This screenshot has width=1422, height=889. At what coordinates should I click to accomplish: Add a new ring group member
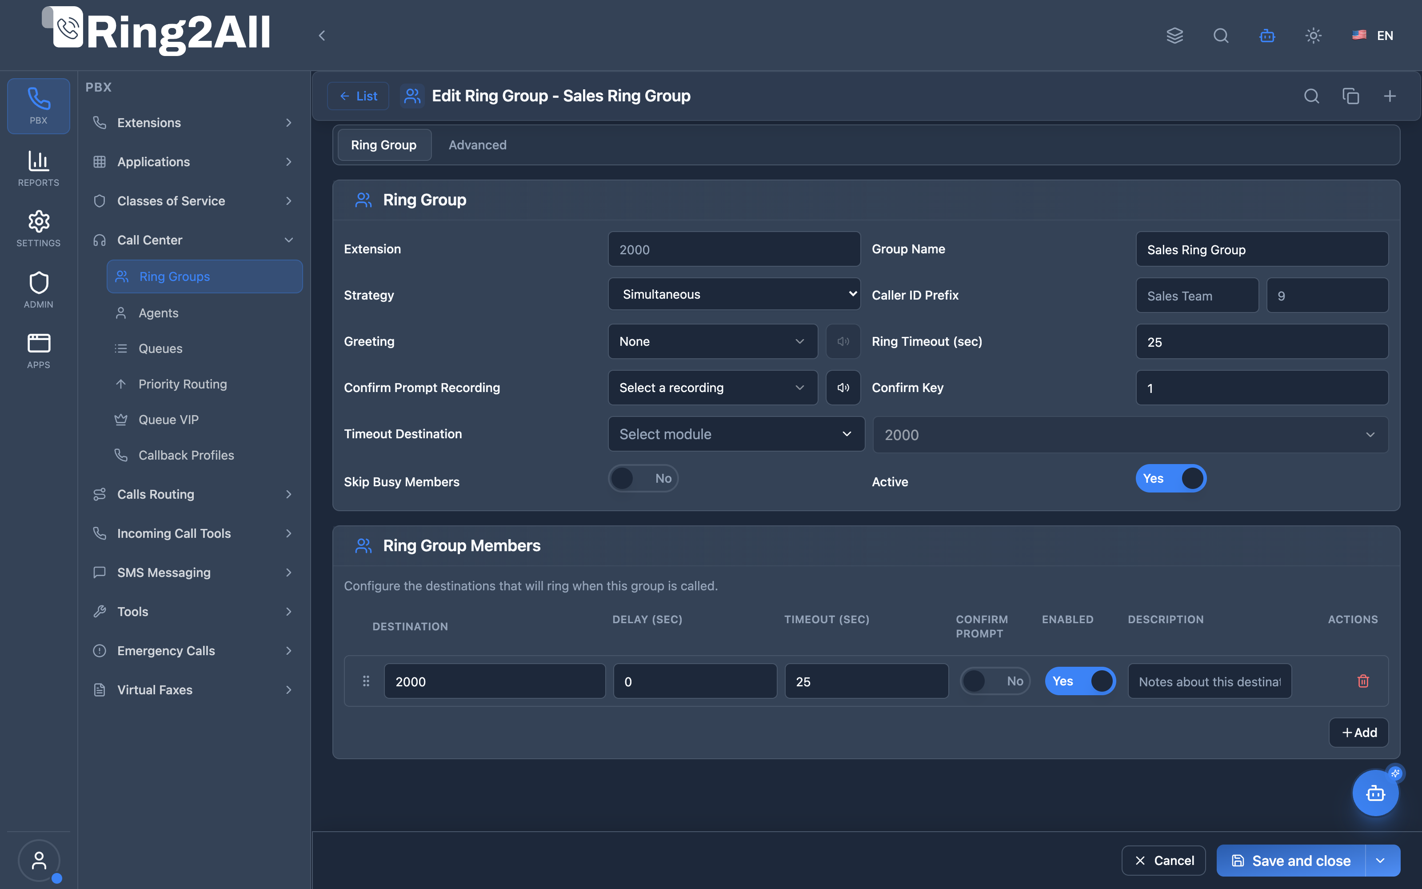pos(1358,733)
